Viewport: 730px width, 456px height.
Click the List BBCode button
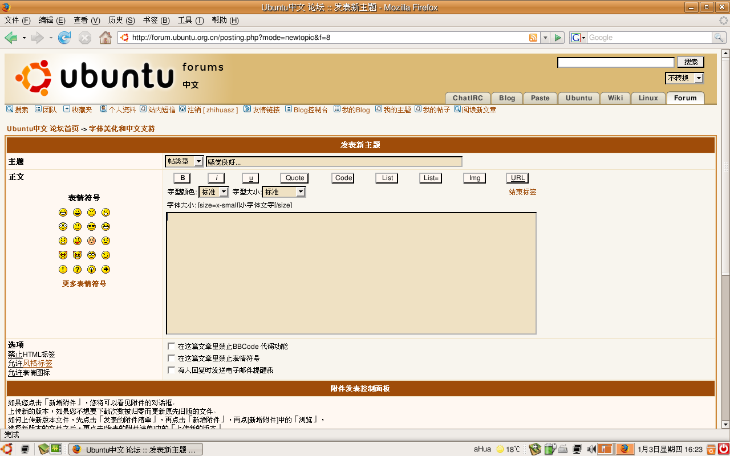coord(387,178)
